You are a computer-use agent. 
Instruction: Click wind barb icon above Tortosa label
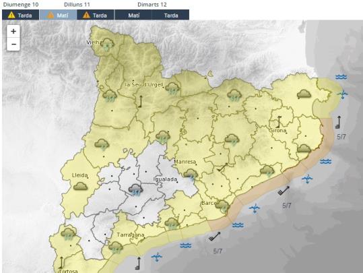pyautogui.click(x=61, y=262)
